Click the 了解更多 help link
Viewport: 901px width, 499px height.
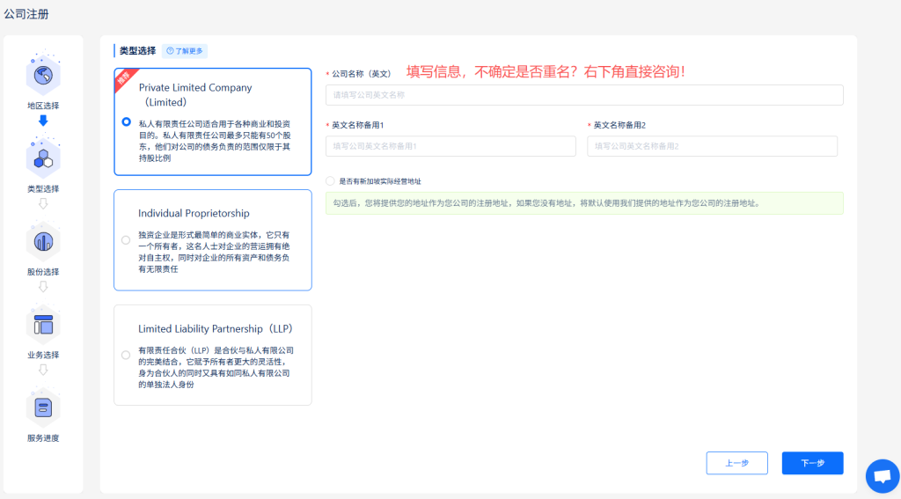pyautogui.click(x=185, y=51)
